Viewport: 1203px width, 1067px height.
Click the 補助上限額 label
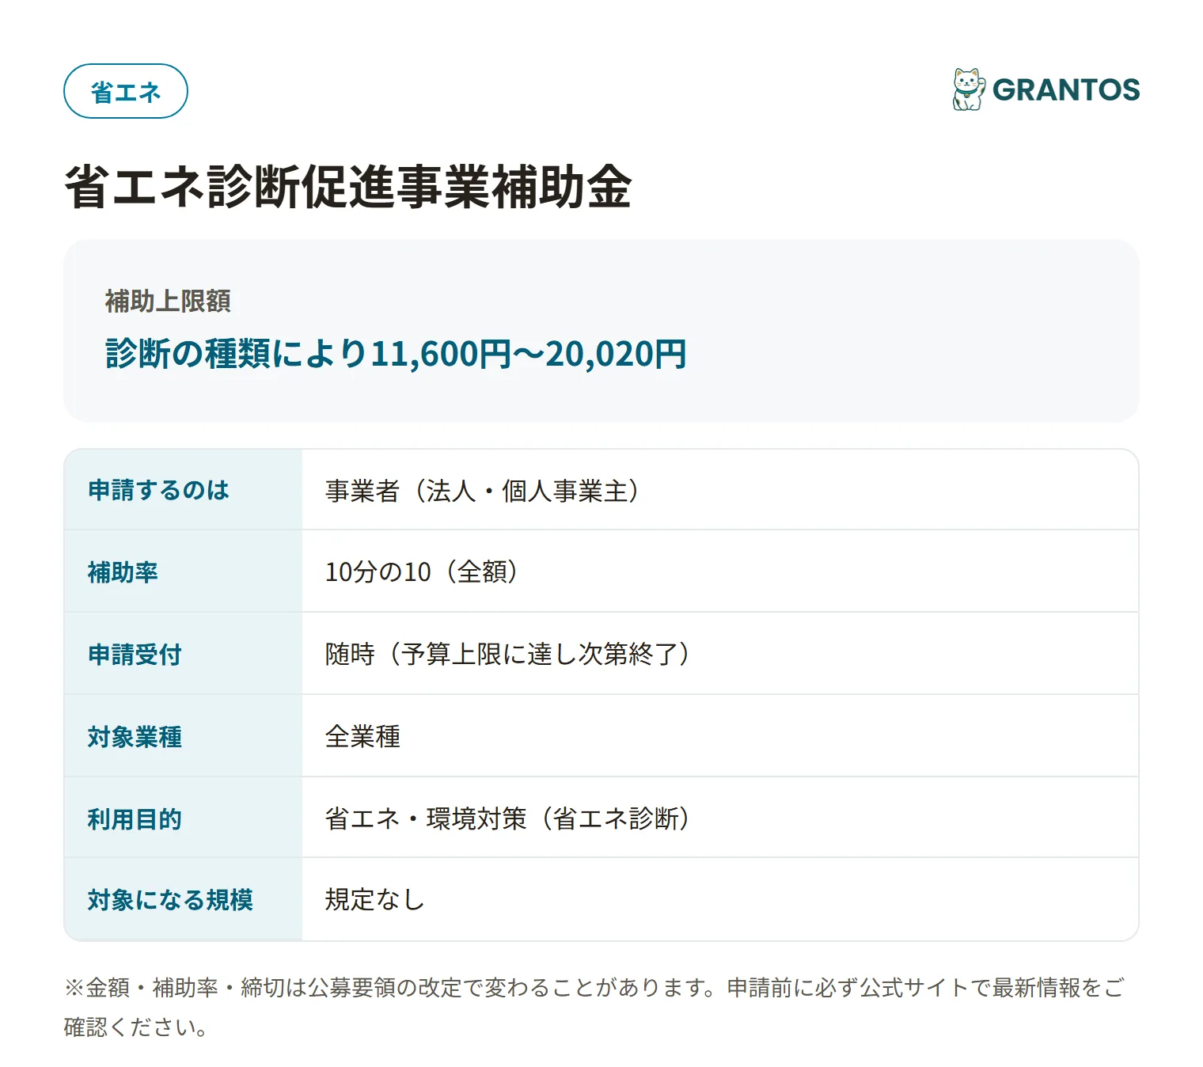168,301
